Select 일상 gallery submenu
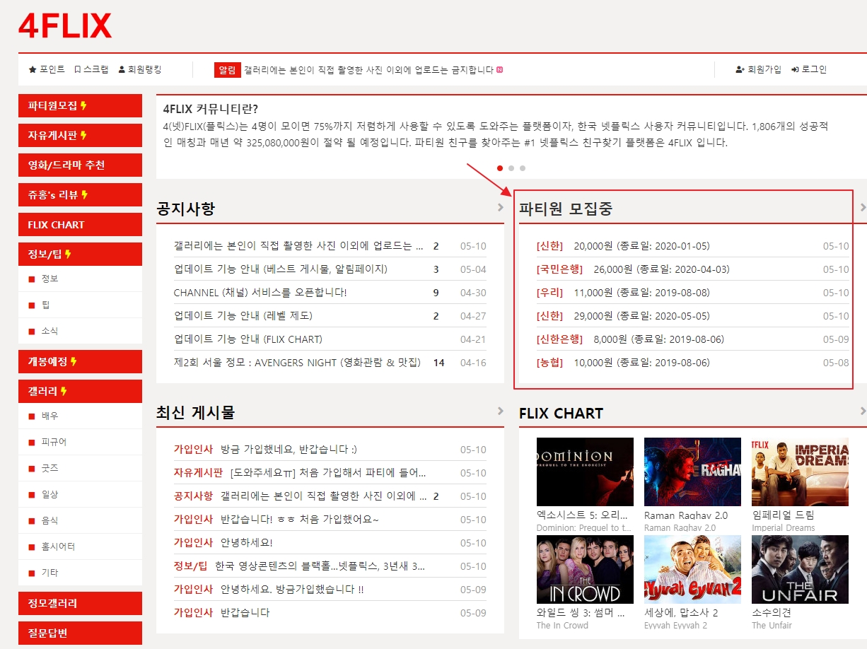The height and width of the screenshot is (649, 867). pos(80,494)
